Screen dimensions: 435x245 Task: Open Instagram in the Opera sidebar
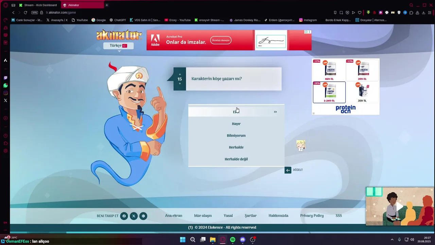(x=5, y=93)
